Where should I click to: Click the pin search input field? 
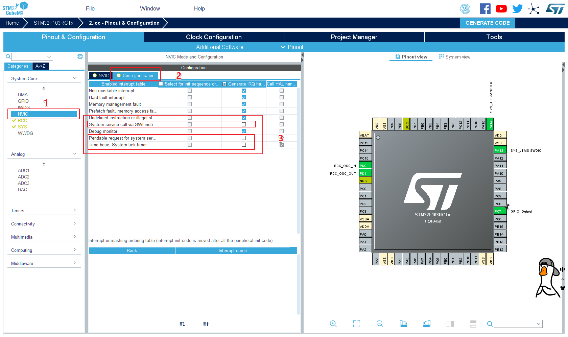(x=518, y=324)
